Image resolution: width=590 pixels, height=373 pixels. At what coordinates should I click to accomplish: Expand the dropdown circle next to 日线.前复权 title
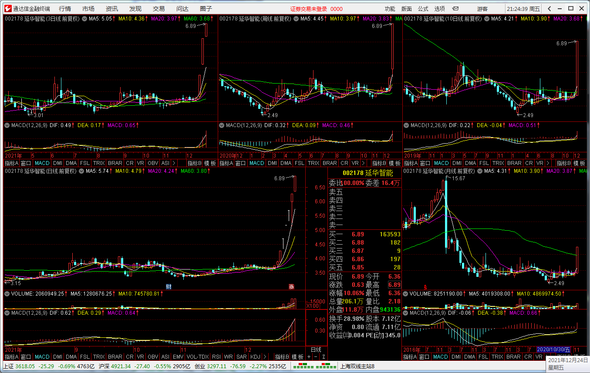[81, 171]
